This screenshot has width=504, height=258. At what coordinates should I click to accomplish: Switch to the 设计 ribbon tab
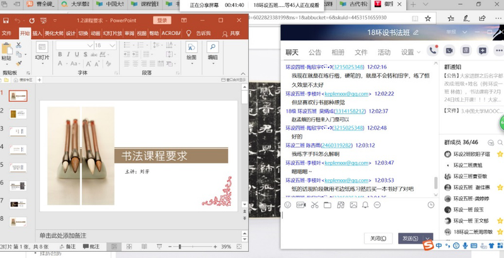pyautogui.click(x=71, y=33)
